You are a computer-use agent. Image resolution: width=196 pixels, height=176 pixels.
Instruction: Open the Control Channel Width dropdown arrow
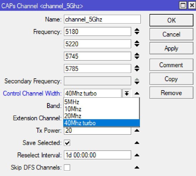coord(127,93)
